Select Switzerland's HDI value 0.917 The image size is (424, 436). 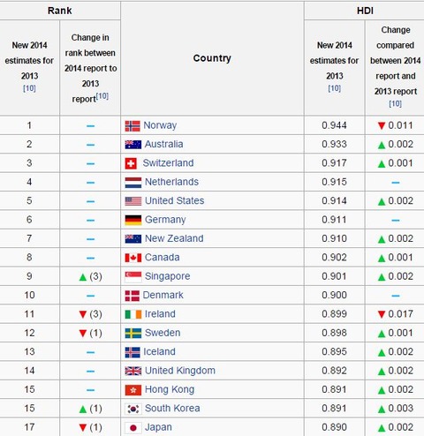coord(334,163)
